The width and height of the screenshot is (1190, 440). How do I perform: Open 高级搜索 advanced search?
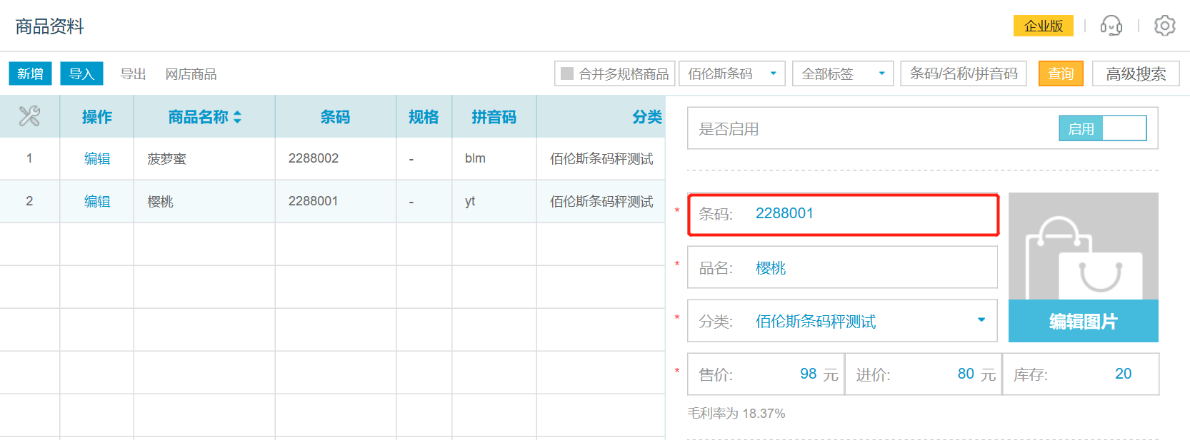1135,73
